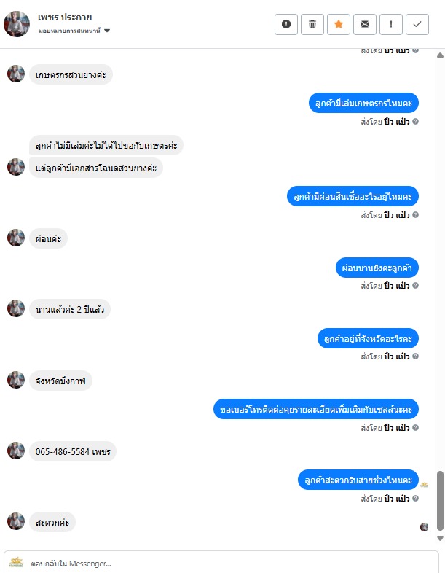The height and width of the screenshot is (573, 445).
Task: Click info icon under ลูกค้าอยู่ที่จังหวัดอะไรคะ message
Action: click(x=415, y=356)
